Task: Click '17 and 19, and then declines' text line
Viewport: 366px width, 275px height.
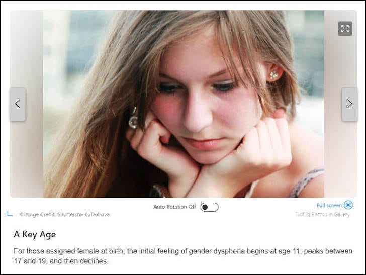Action: (61, 261)
